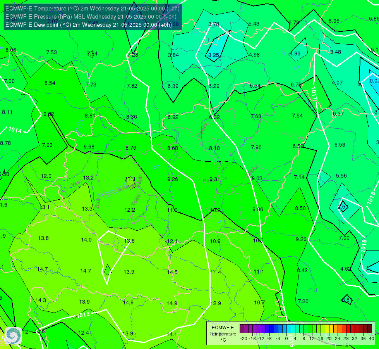Image resolution: width=379 pixels, height=349 pixels.
Task: Click the Tolna region label
Action: pos(135,200)
